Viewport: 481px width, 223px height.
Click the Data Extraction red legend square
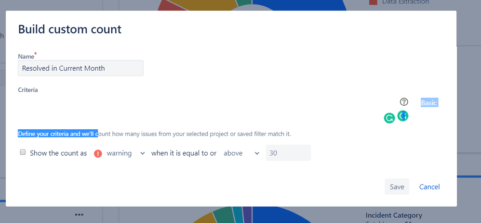click(373, 2)
